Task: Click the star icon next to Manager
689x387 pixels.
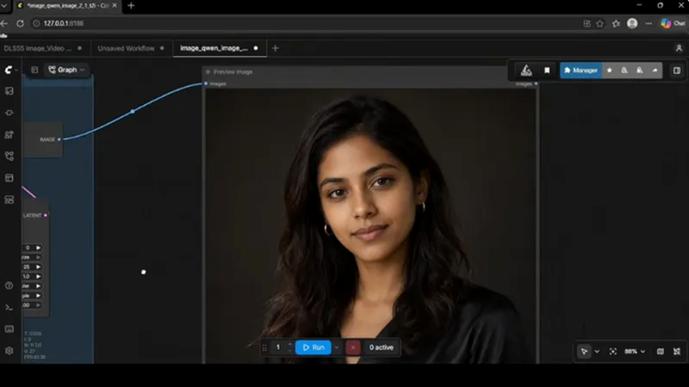Action: 610,71
